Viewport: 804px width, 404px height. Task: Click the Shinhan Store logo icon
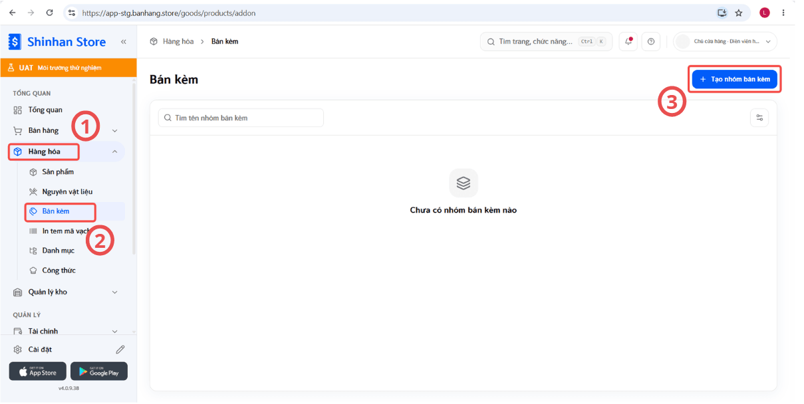pyautogui.click(x=15, y=42)
